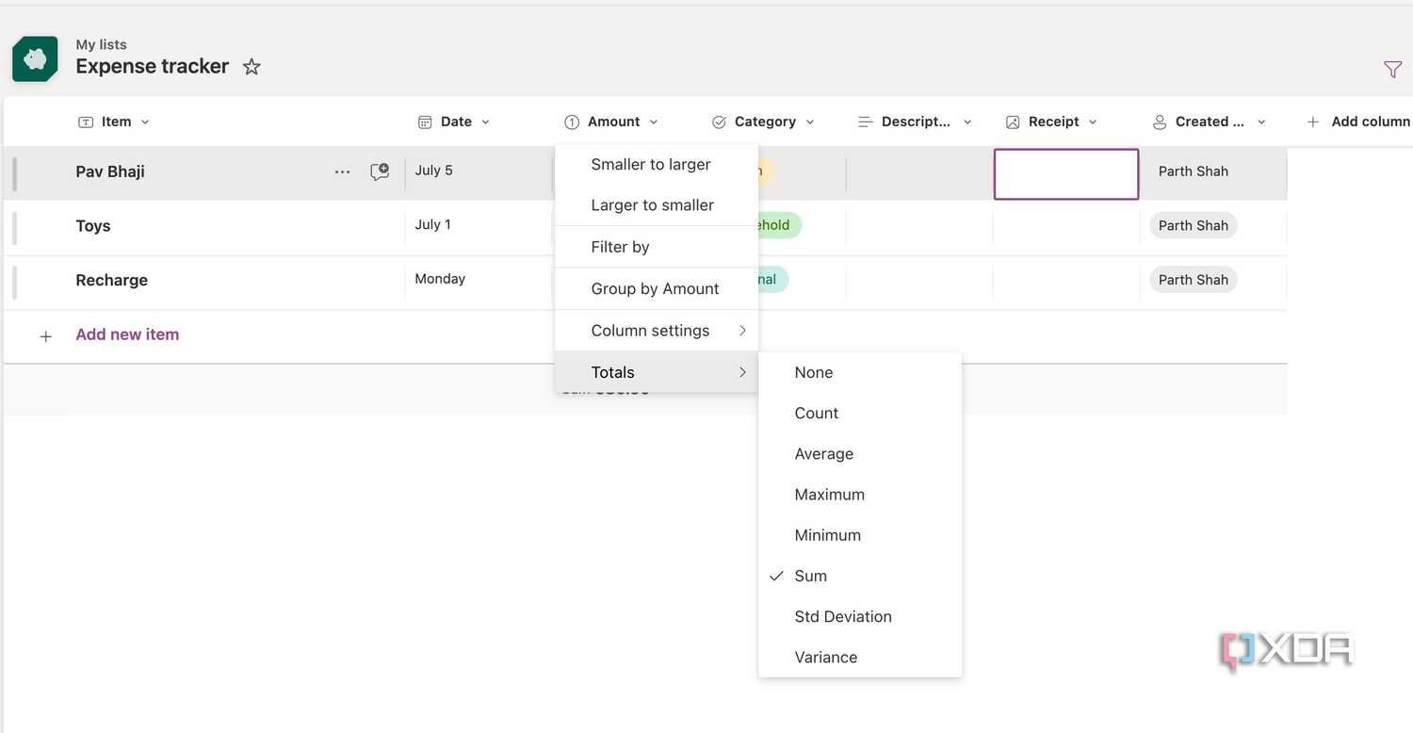Click Add new item
This screenshot has height=733, width=1413.
coord(127,334)
